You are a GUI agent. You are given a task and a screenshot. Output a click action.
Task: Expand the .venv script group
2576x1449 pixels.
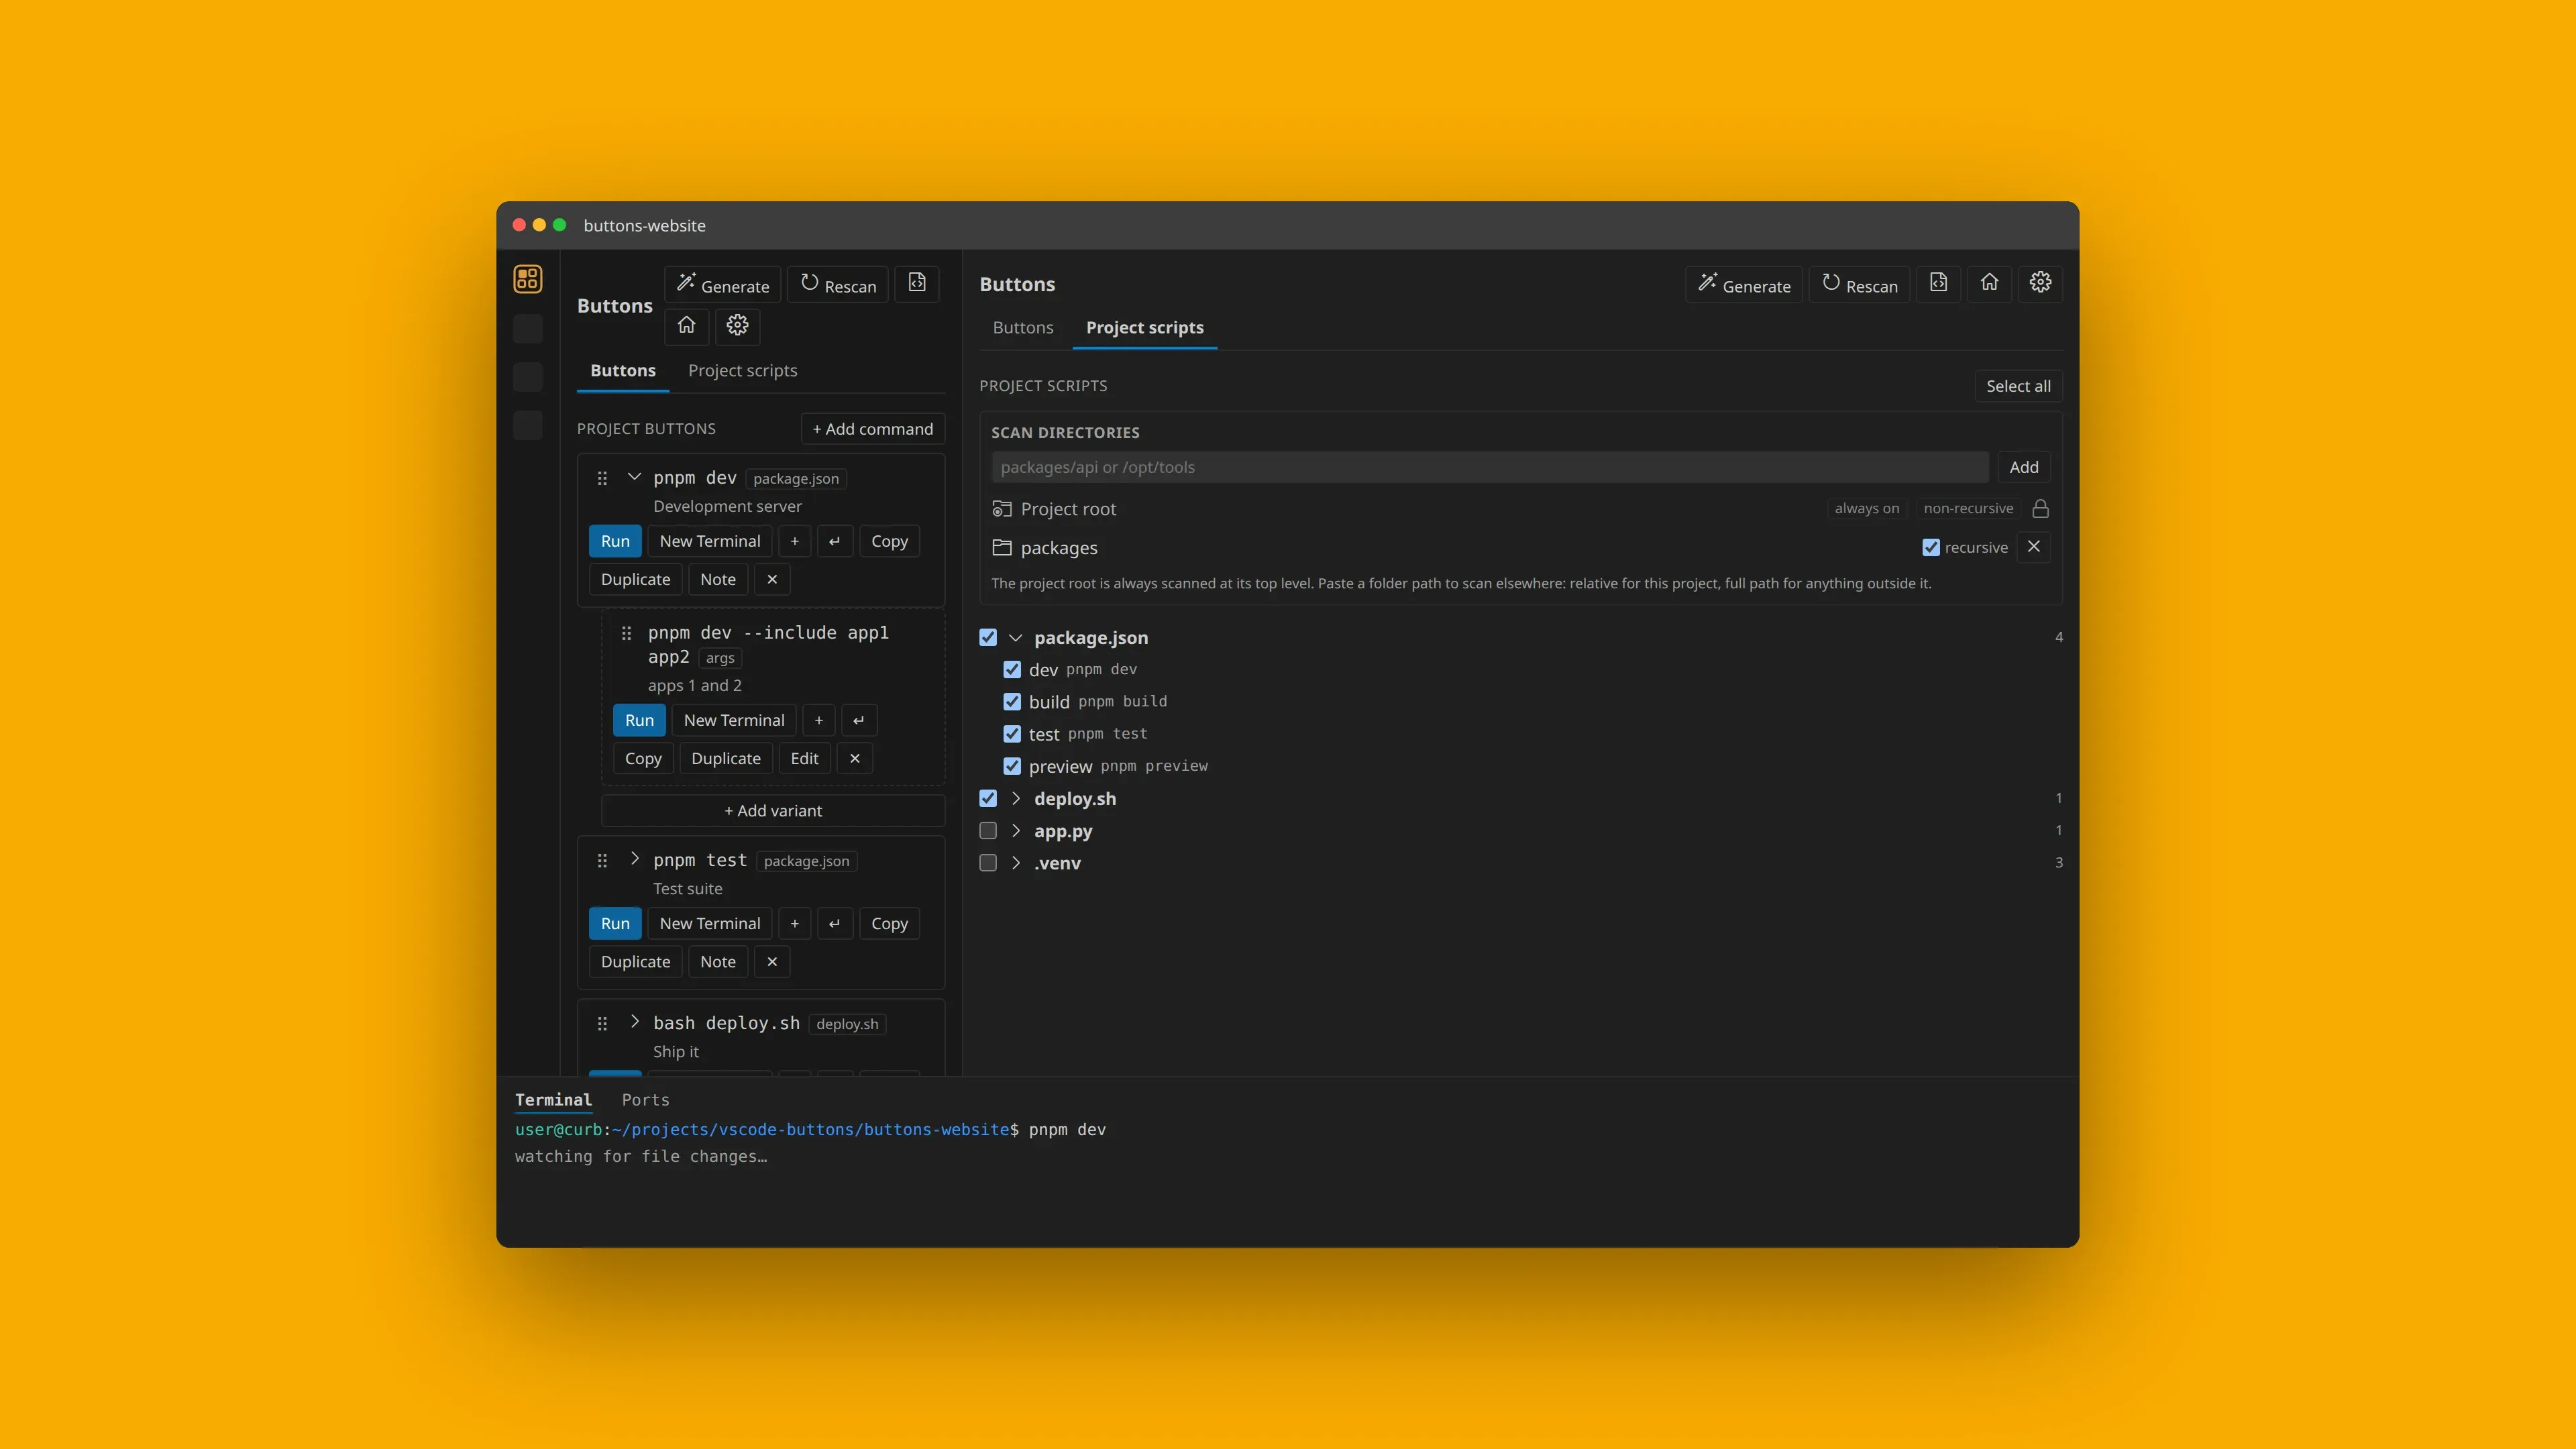click(1016, 863)
